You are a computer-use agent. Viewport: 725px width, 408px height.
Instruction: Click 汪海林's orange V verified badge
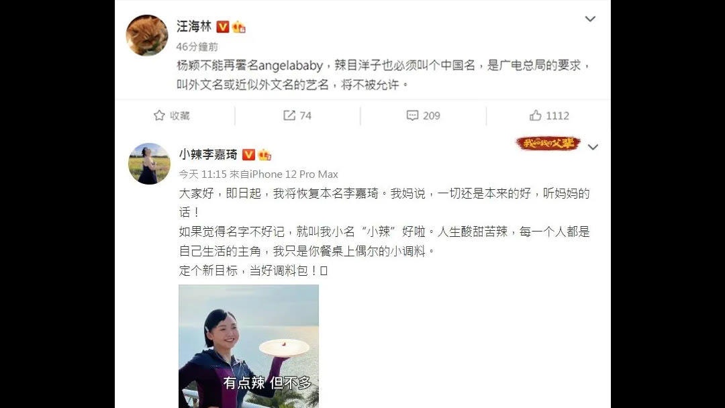(223, 27)
